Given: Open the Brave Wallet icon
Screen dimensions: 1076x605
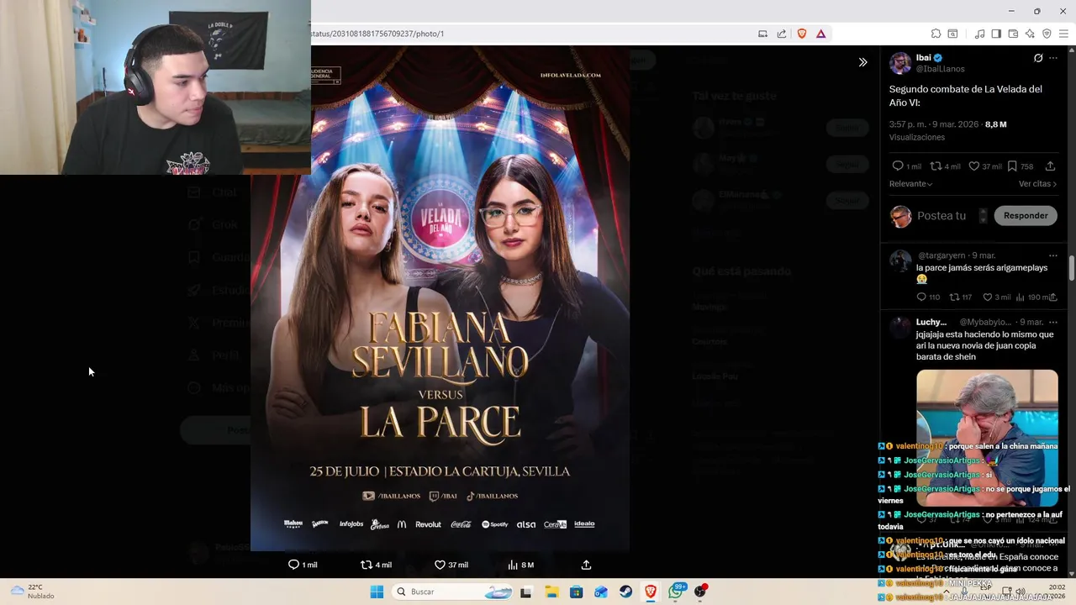Looking at the screenshot, I should click(x=1013, y=34).
